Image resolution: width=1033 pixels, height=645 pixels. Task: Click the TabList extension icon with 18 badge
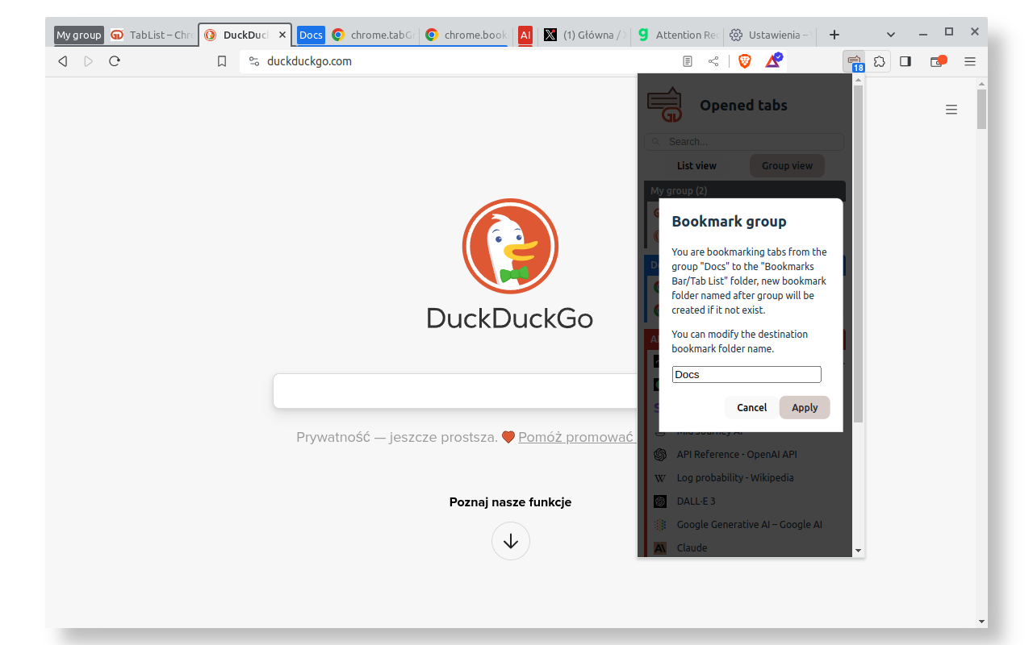click(x=854, y=61)
